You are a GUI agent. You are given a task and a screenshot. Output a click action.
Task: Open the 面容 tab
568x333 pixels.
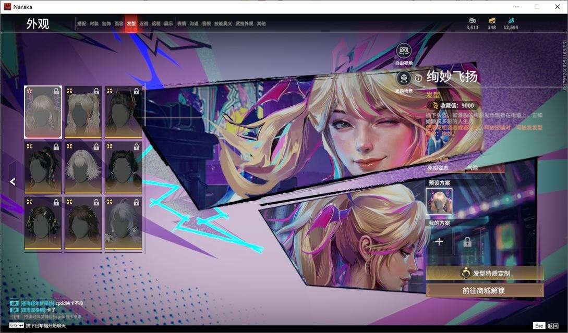119,23
